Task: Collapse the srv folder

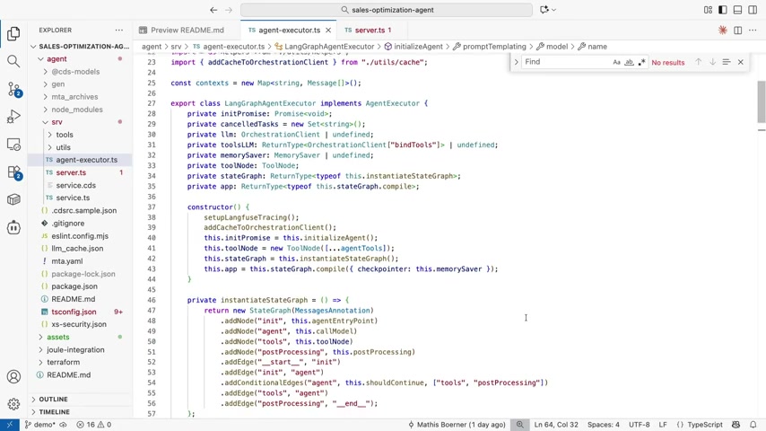Action: click(80, 122)
